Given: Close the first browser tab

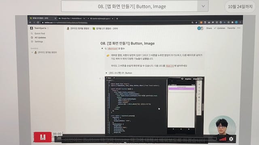Looking at the screenshot, I should (x=55, y=19).
